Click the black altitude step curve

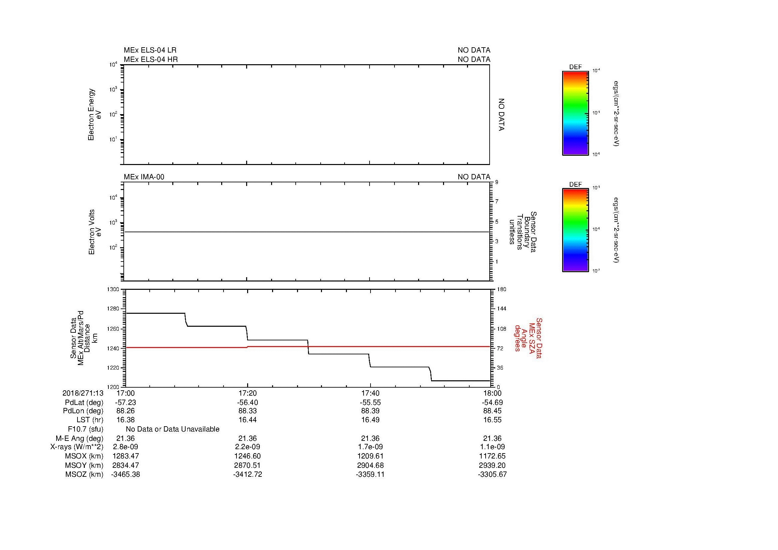coord(308,347)
